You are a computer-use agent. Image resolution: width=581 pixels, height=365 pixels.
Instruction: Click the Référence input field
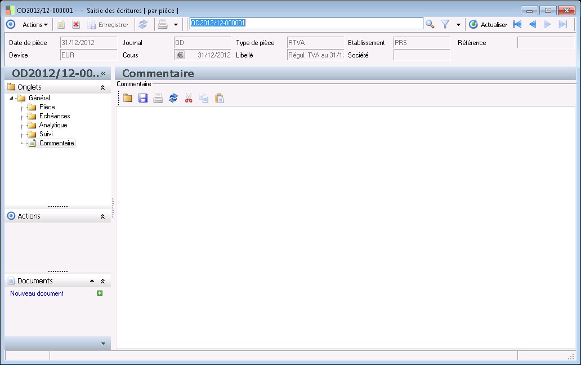click(546, 43)
